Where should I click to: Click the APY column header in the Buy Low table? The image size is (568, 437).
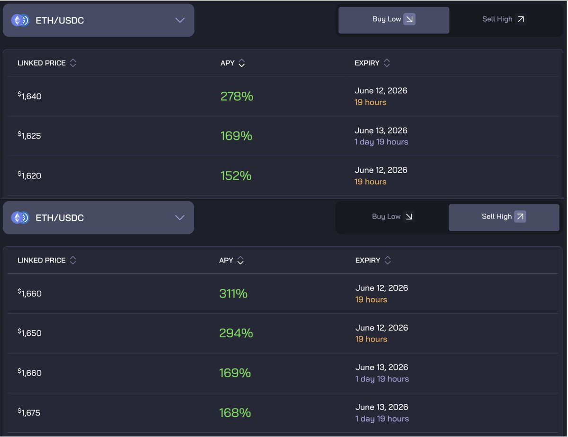(x=228, y=63)
